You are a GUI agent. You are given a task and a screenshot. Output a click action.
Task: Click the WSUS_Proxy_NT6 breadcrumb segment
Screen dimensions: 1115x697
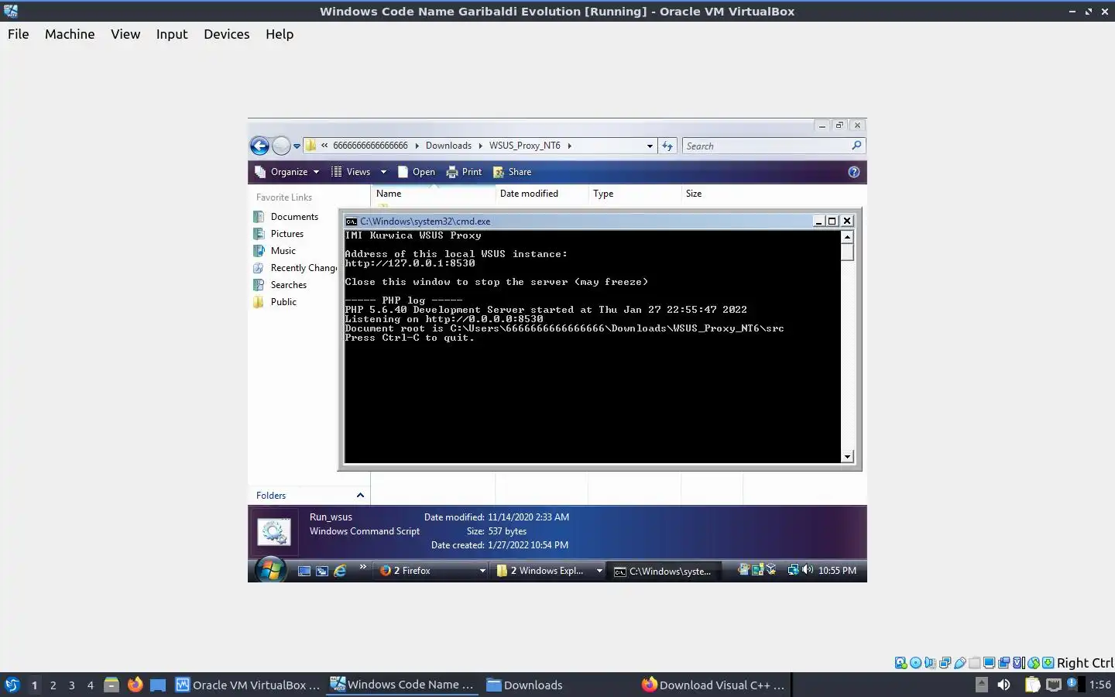(x=524, y=146)
